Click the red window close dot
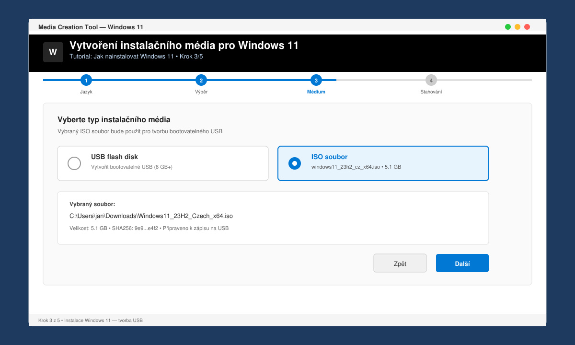The height and width of the screenshot is (345, 575). [x=527, y=27]
